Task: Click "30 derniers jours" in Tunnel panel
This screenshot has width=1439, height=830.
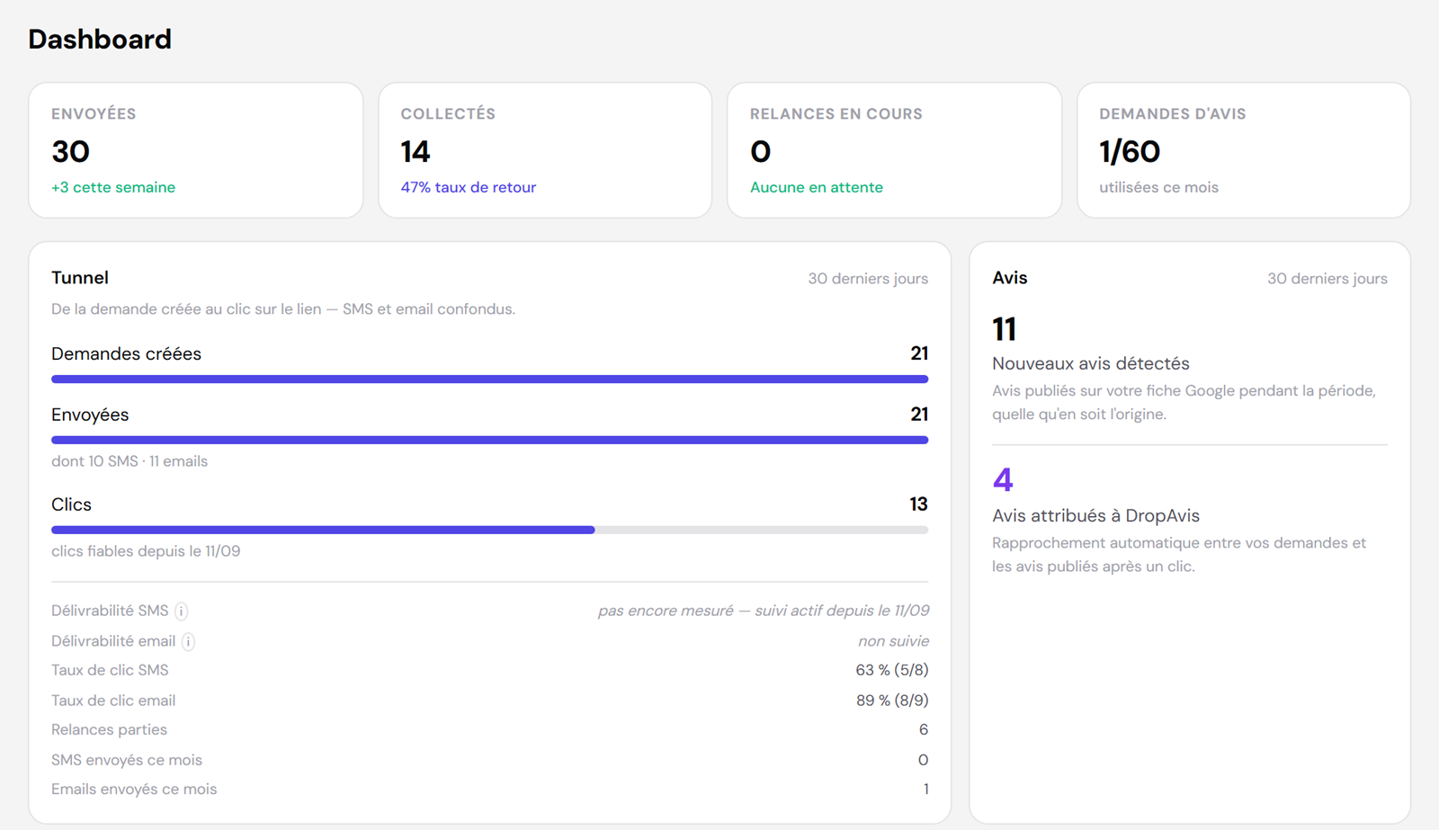Action: click(868, 279)
